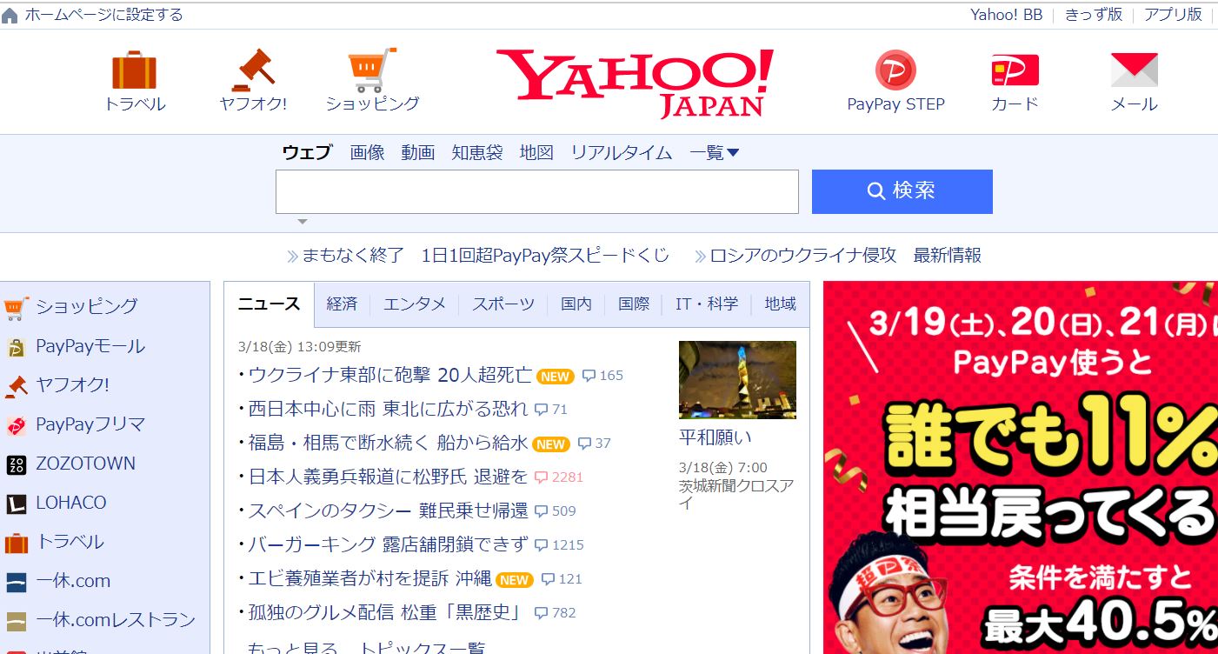Screen dimensions: 1218x654
Task: Open the Mail envelope icon
Action: (1134, 70)
